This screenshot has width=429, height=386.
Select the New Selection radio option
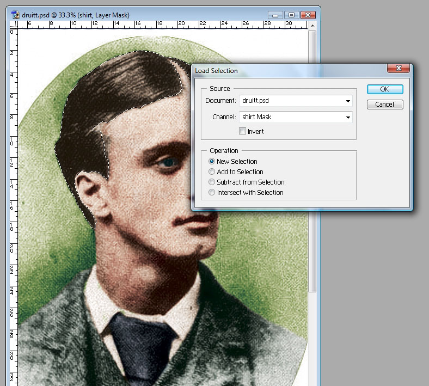(x=212, y=161)
